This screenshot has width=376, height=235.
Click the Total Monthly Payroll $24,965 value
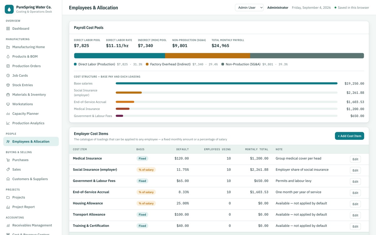(x=220, y=46)
